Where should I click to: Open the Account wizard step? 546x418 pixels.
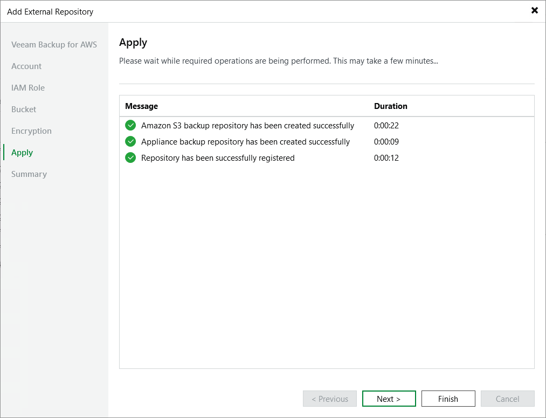click(x=26, y=66)
